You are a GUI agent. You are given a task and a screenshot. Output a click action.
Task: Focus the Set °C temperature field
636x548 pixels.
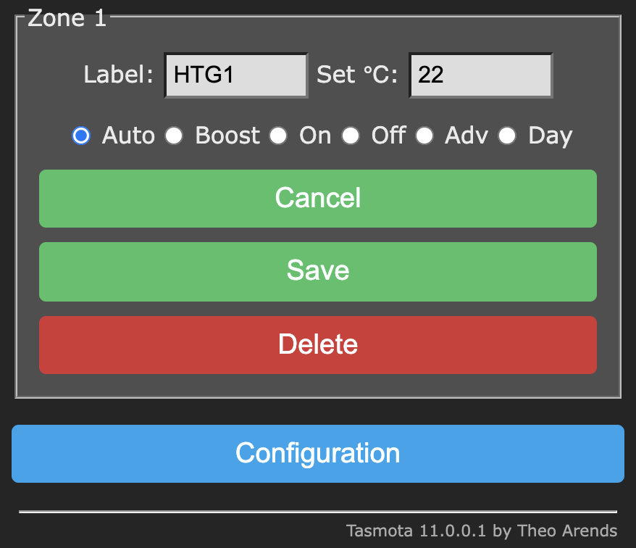coord(481,75)
